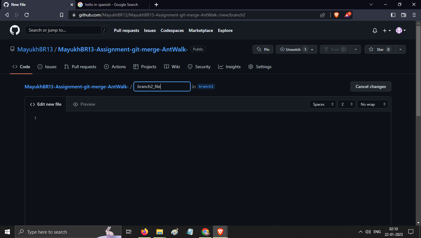Switch to the Preview tab

click(x=84, y=104)
